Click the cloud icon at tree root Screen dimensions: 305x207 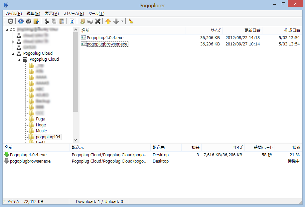(x=13, y=30)
